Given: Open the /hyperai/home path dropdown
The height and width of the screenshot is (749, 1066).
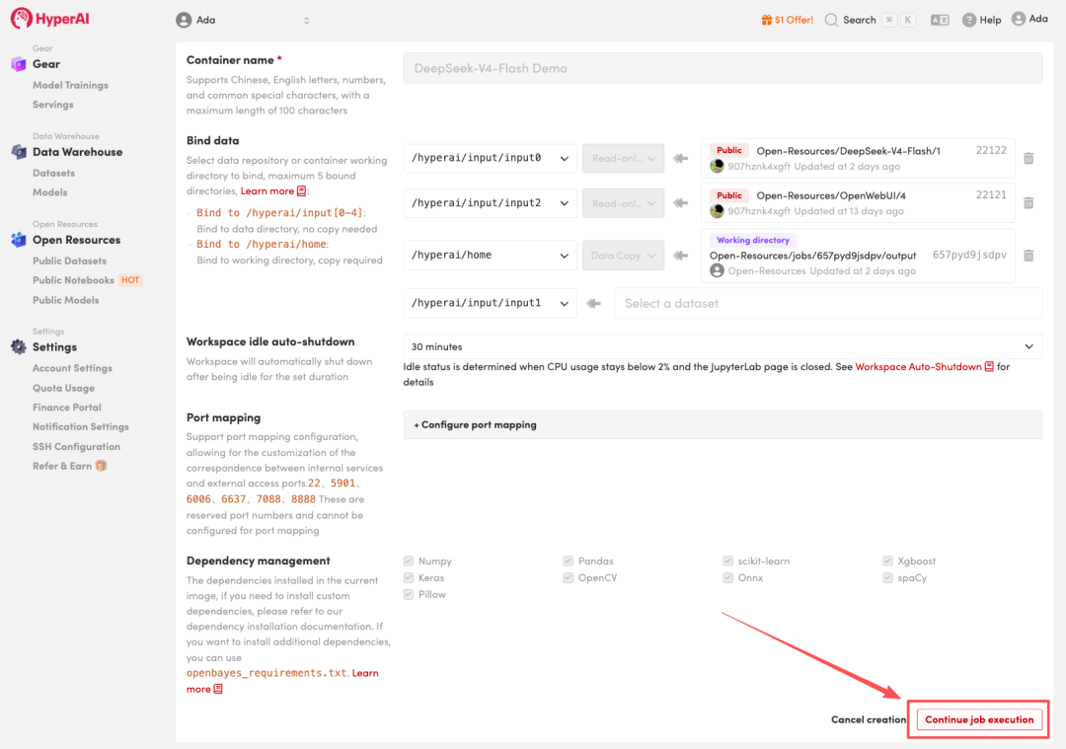Looking at the screenshot, I should pos(491,256).
